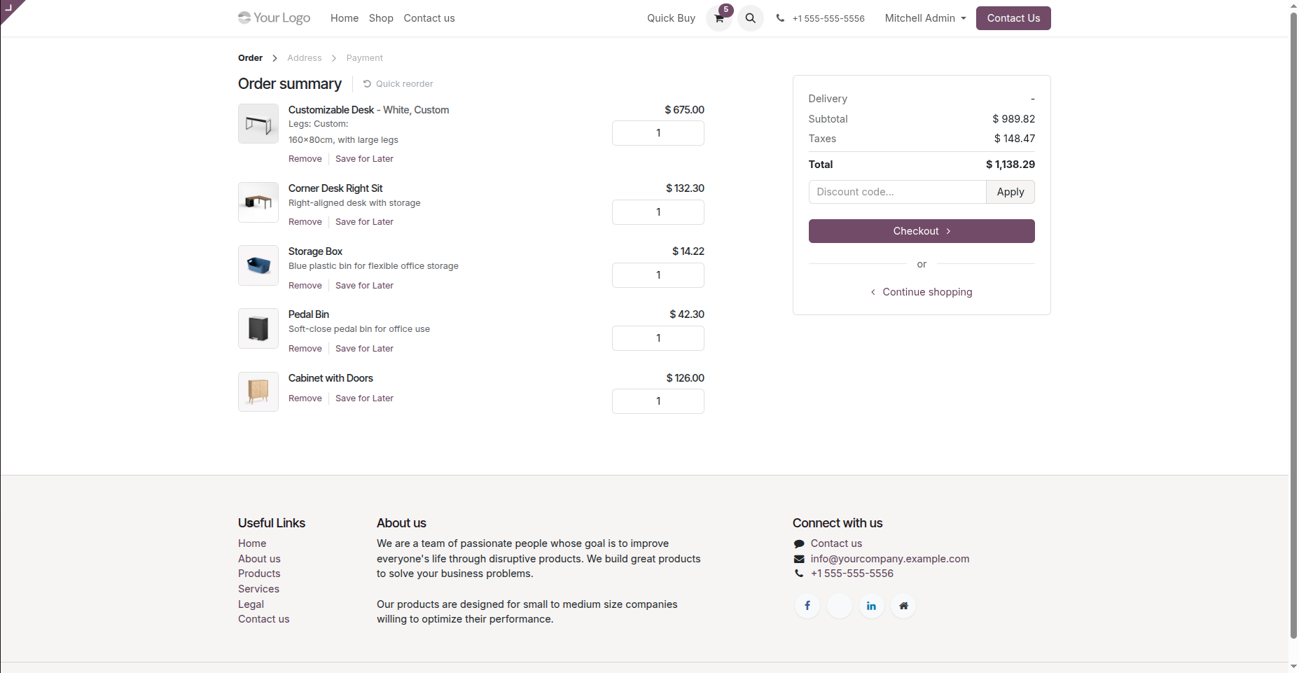Save Pedal Bin for later
Viewport: 1299px width, 673px height.
[364, 349]
